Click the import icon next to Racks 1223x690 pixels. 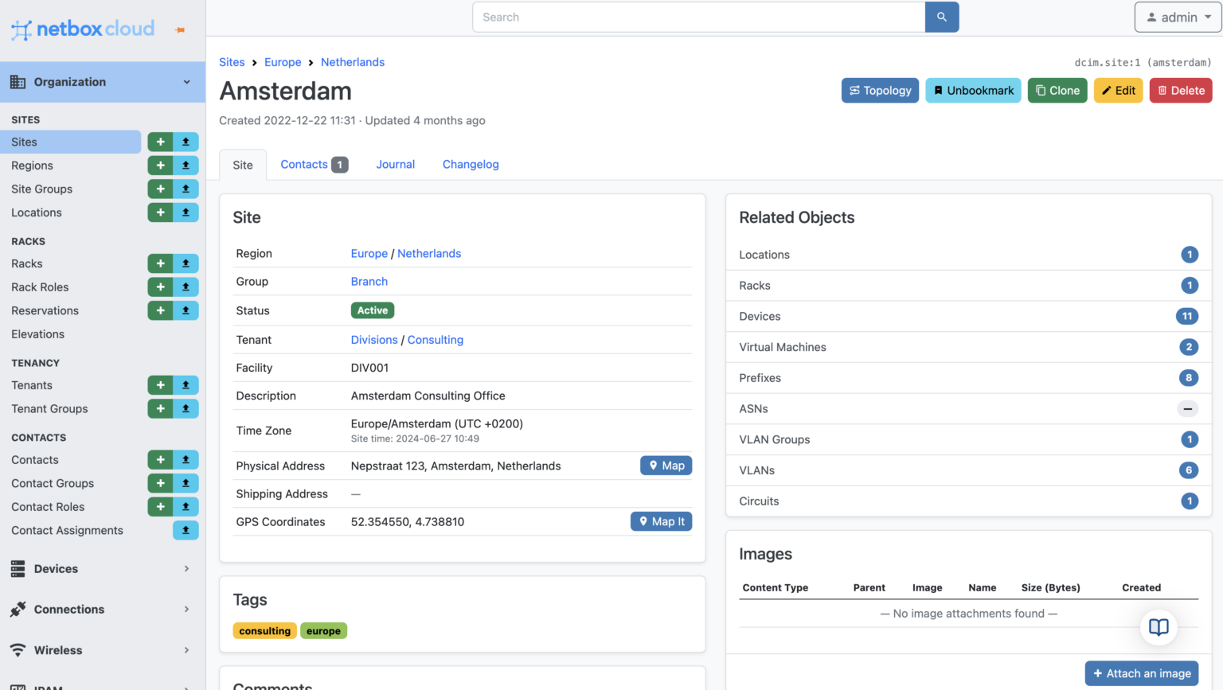[x=186, y=263]
